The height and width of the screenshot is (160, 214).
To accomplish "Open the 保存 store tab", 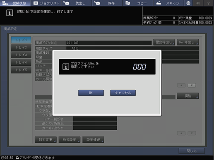I will [x=107, y=3].
